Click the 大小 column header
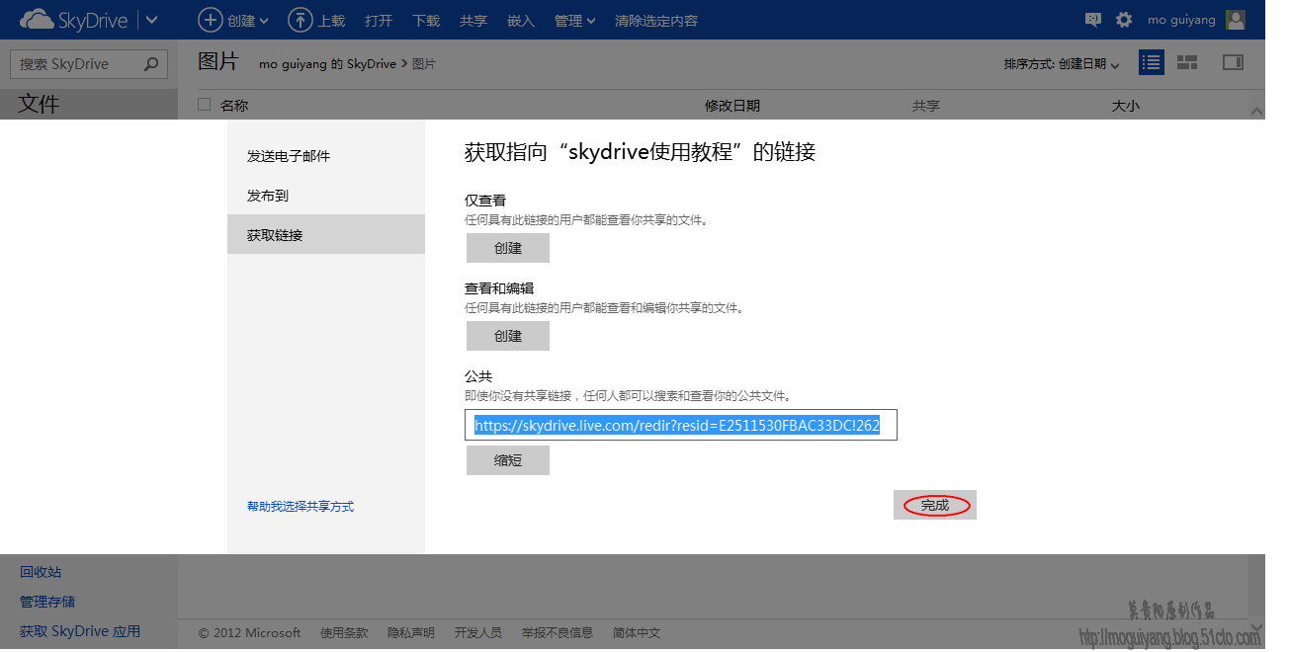The width and height of the screenshot is (1290, 652). click(1126, 106)
